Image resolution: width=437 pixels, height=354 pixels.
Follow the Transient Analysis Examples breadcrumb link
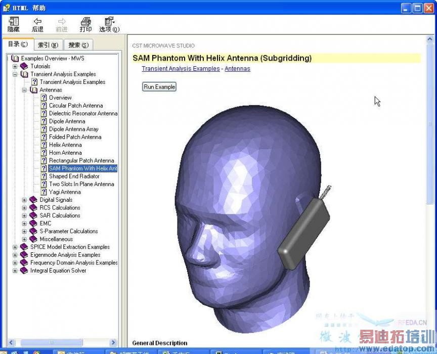(181, 69)
